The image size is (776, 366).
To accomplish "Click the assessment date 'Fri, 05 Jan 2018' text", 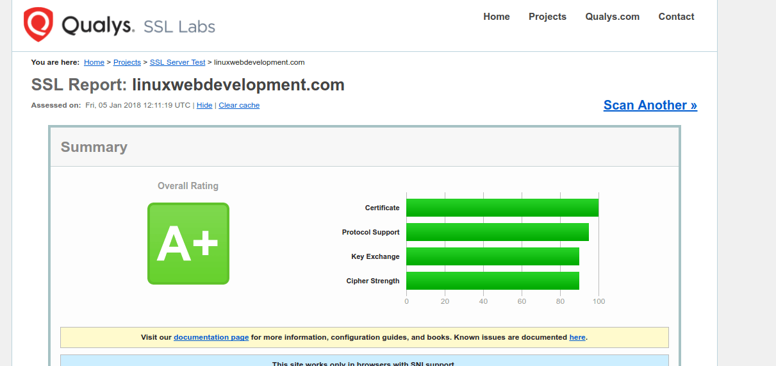I will (138, 105).
